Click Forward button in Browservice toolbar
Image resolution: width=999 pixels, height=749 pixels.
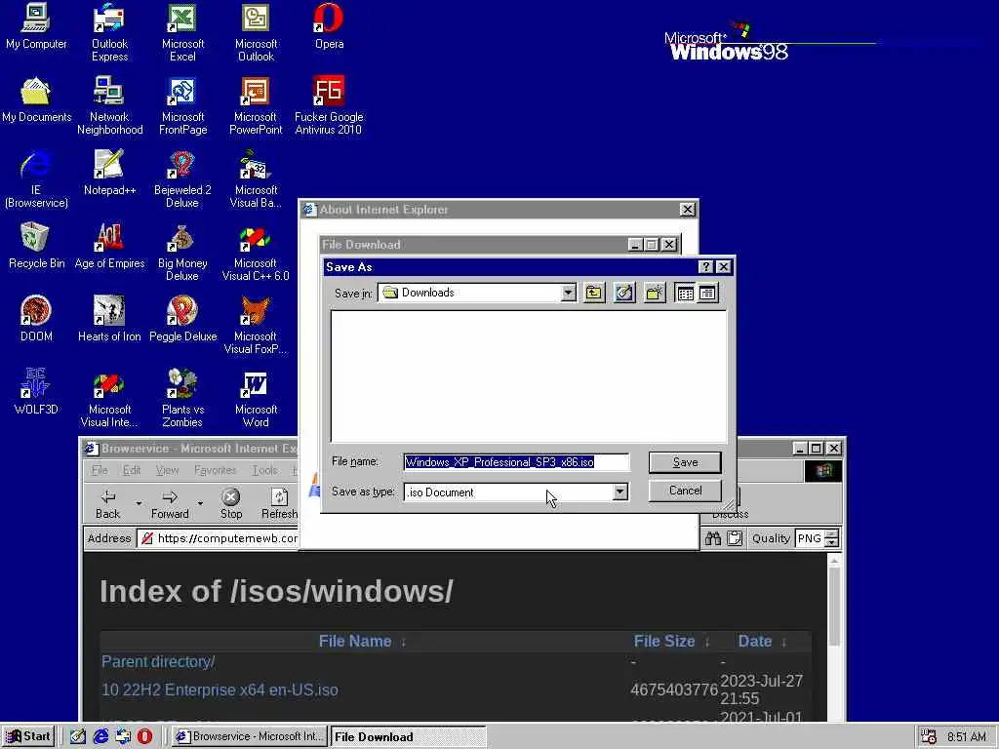[170, 504]
